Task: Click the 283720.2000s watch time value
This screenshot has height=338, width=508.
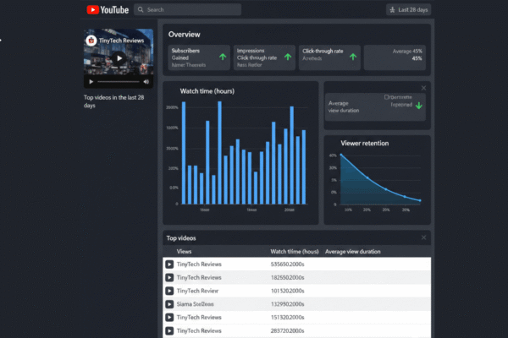Action: pyautogui.click(x=287, y=330)
